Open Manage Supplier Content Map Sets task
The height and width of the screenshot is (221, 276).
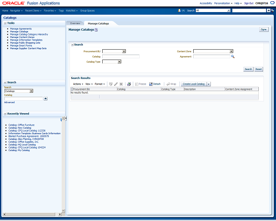28,48
